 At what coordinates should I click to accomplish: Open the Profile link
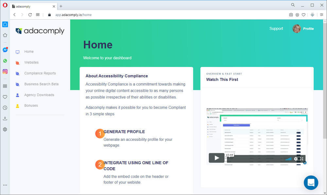pyautogui.click(x=308, y=29)
